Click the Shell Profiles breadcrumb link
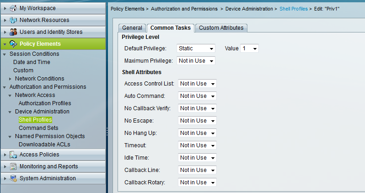Screen dimensions: 365x193 point(293,9)
